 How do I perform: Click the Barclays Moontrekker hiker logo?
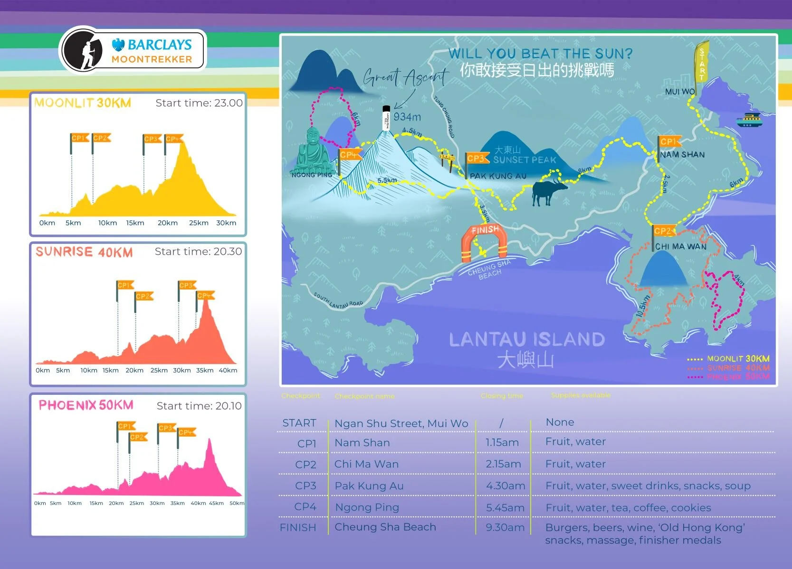click(82, 50)
